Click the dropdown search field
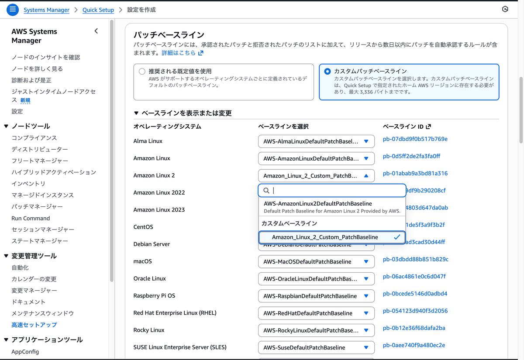 pyautogui.click(x=332, y=190)
